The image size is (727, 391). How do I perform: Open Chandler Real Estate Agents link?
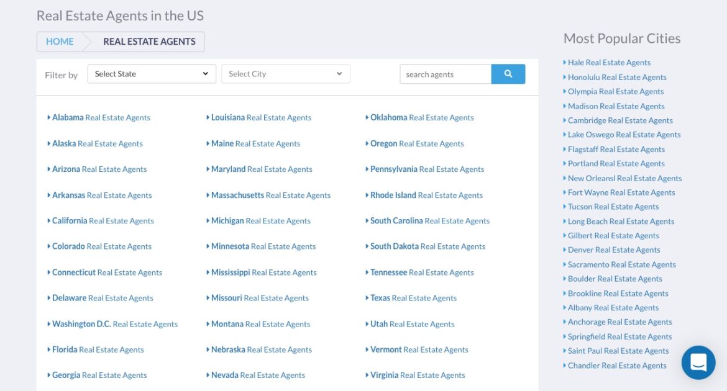coord(616,366)
